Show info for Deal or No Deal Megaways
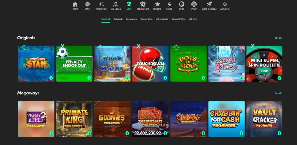The width and height of the screenshot is (297, 145). [165, 133]
